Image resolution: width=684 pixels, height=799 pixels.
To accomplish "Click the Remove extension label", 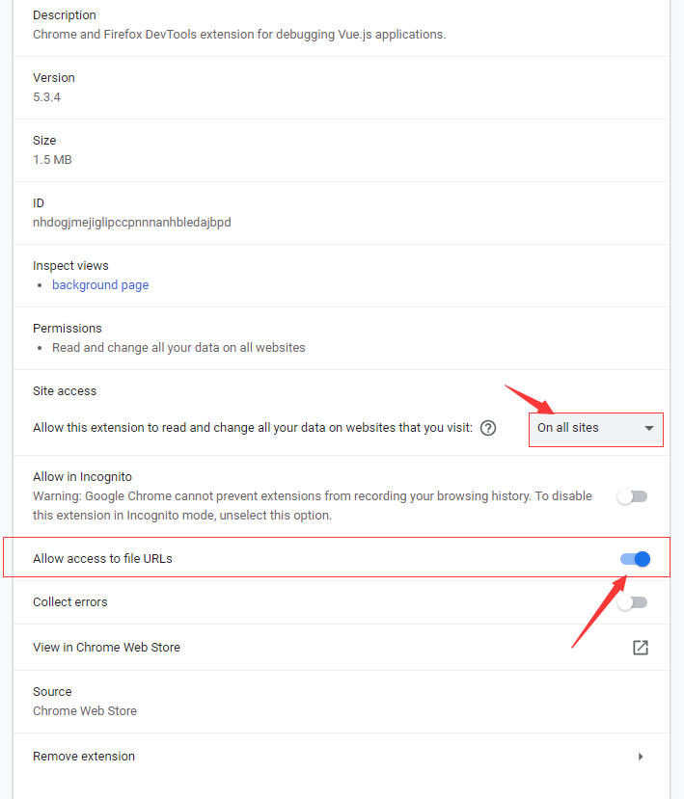I will point(84,757).
